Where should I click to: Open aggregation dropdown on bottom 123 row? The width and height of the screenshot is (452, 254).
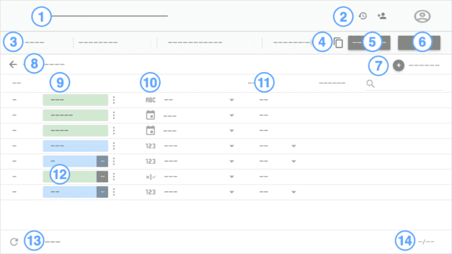click(x=294, y=192)
